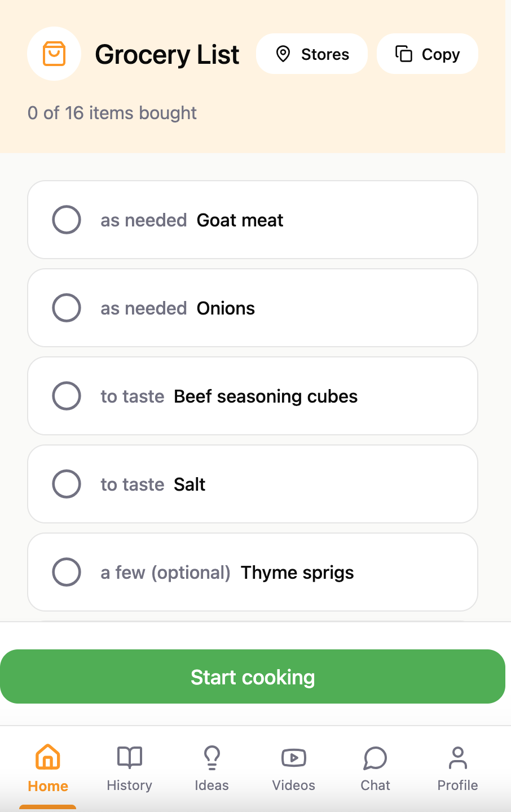Viewport: 511px width, 812px height.
Task: Check off Goat meat as bought
Action: coord(67,220)
